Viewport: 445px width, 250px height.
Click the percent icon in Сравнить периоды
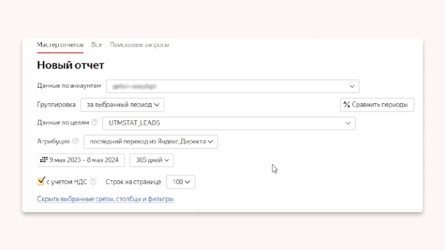(347, 104)
